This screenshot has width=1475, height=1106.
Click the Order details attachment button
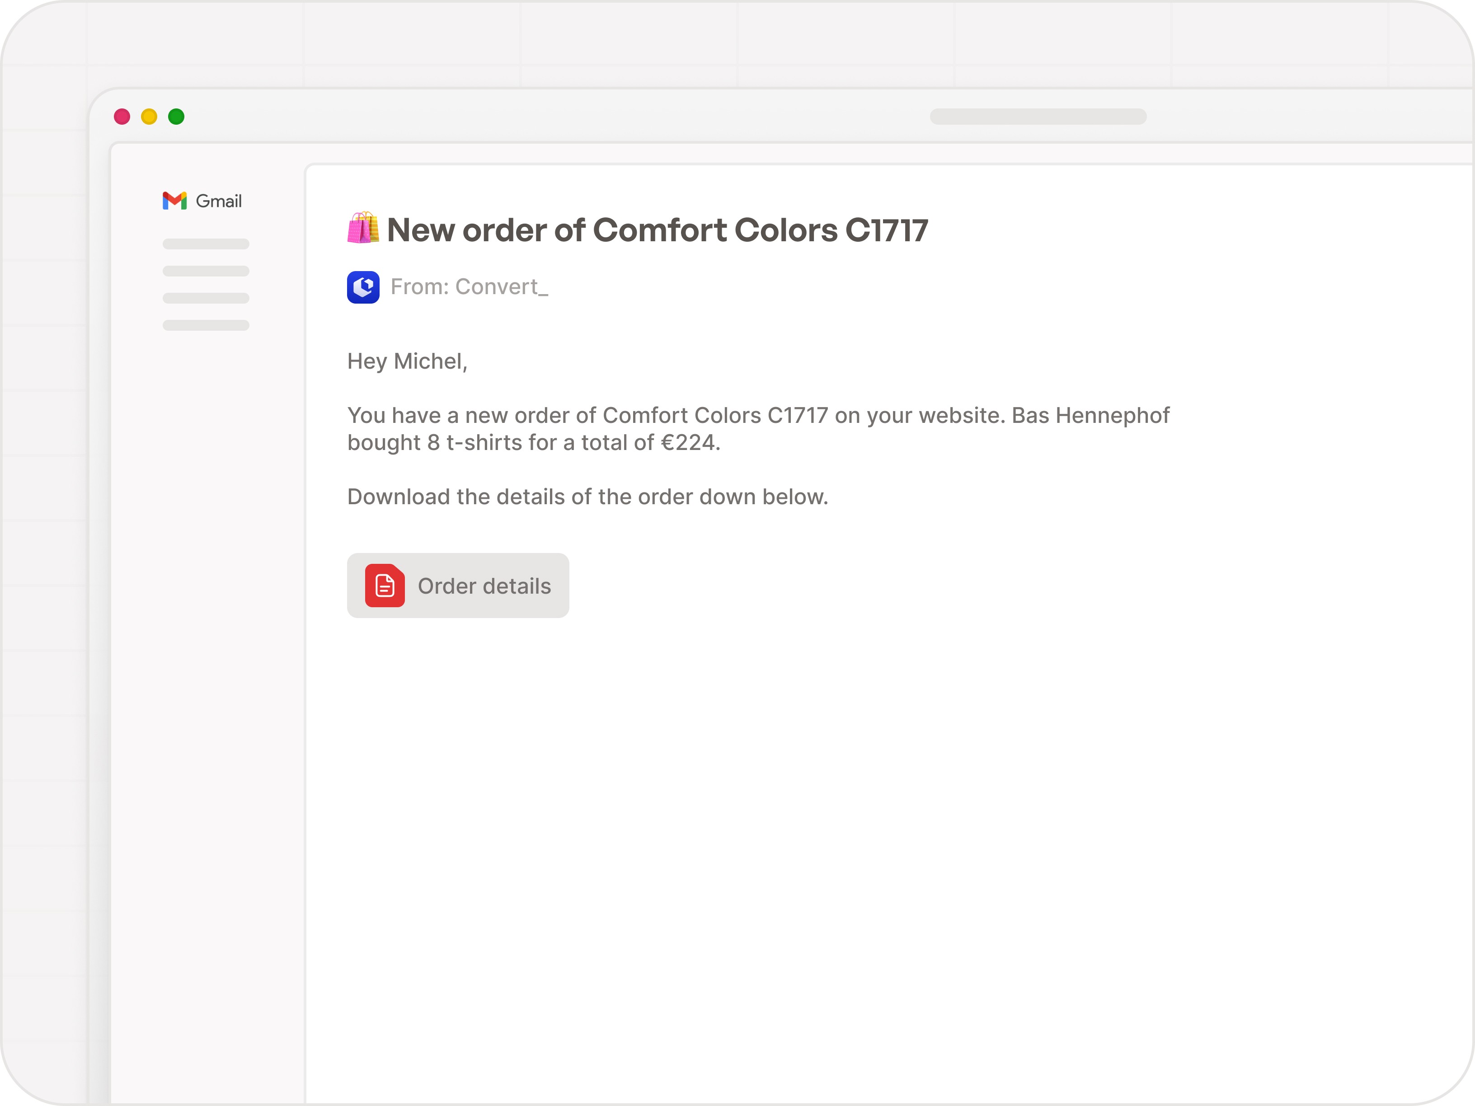(458, 586)
